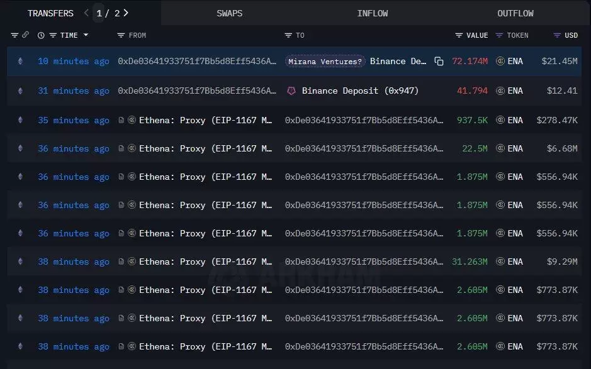
Task: Click contract document icon in 31.263M row
Action: click(x=121, y=262)
